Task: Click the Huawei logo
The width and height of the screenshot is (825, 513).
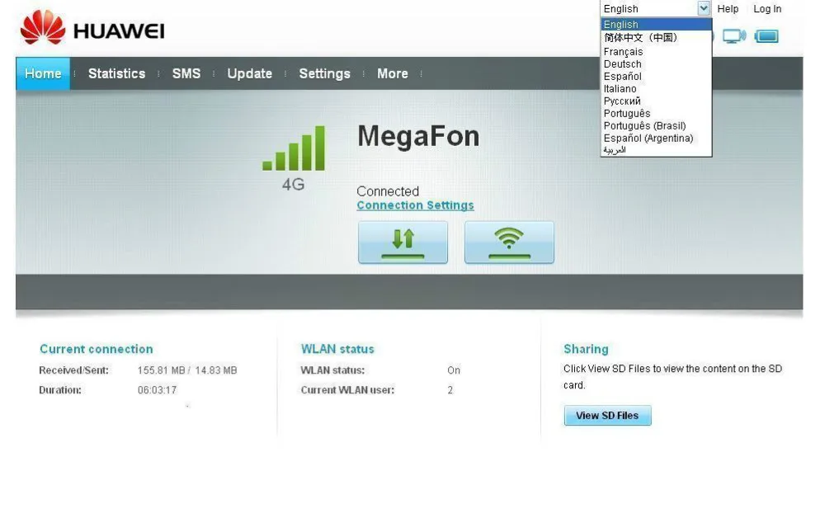Action: pyautogui.click(x=92, y=30)
